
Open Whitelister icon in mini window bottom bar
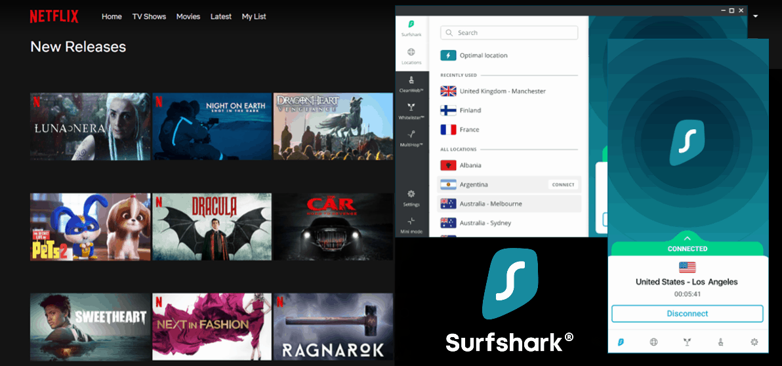click(688, 342)
